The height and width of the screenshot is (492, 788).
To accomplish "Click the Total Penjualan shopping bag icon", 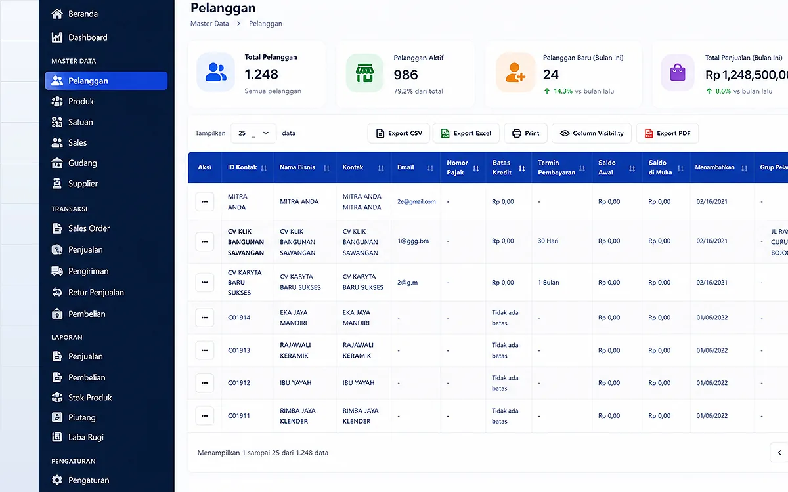I will pos(678,72).
